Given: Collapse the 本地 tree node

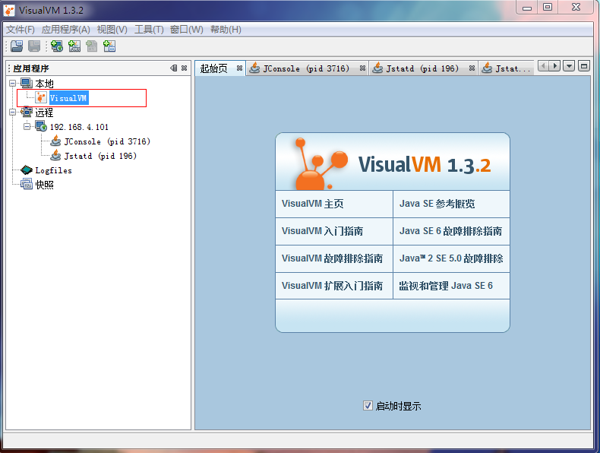Looking at the screenshot, I should [13, 83].
